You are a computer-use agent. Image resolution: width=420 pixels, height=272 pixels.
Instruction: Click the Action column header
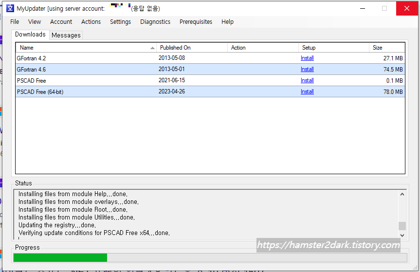263,48
